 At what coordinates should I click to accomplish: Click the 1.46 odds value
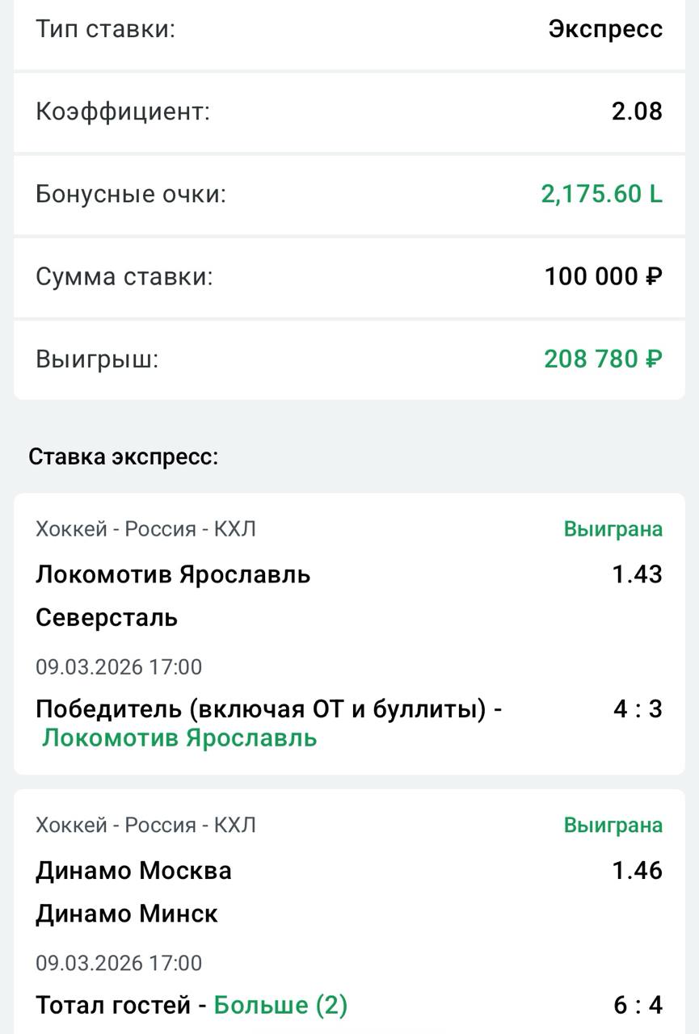pos(637,870)
